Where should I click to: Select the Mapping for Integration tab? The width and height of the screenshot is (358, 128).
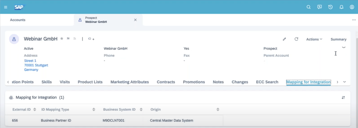pos(308,82)
